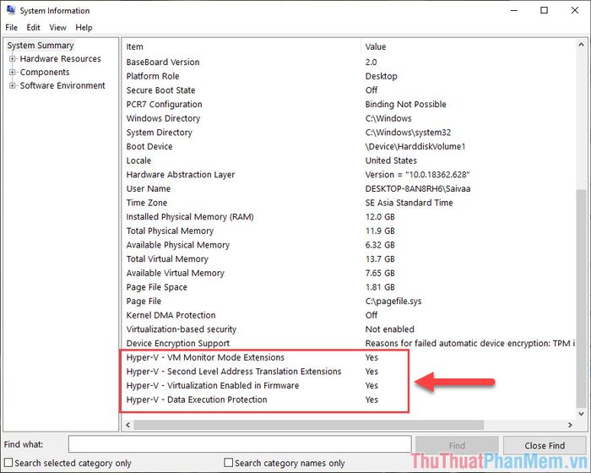The height and width of the screenshot is (473, 591).
Task: Select Hyper-V Virtualization Enabled in Firmware row
Action: (x=350, y=385)
